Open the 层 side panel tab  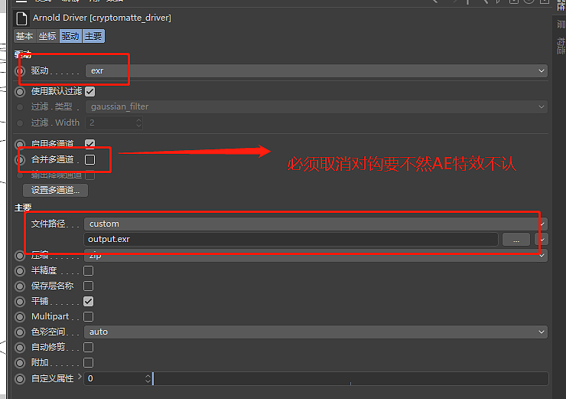[561, 24]
